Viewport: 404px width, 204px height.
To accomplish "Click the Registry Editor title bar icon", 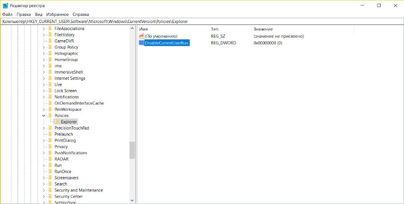I will tap(5, 5).
